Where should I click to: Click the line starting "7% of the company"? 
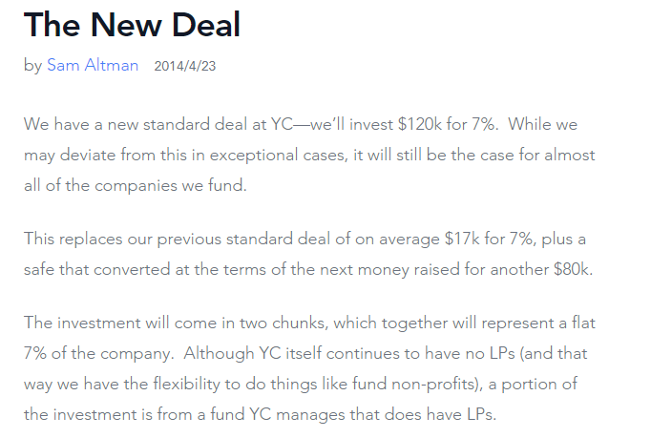pyautogui.click(x=305, y=354)
